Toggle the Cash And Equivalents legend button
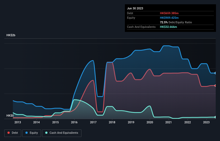Screen dimensions: 220x141 coord(62,133)
